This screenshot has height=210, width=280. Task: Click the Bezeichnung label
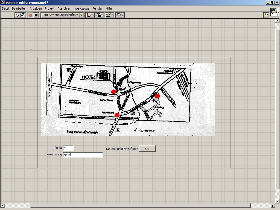click(54, 154)
